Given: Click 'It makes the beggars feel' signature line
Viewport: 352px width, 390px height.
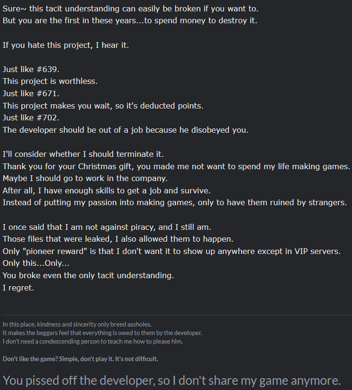Looking at the screenshot, I should [102, 333].
